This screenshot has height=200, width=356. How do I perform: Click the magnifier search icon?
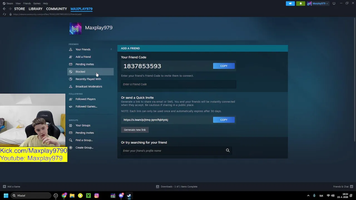(x=228, y=151)
